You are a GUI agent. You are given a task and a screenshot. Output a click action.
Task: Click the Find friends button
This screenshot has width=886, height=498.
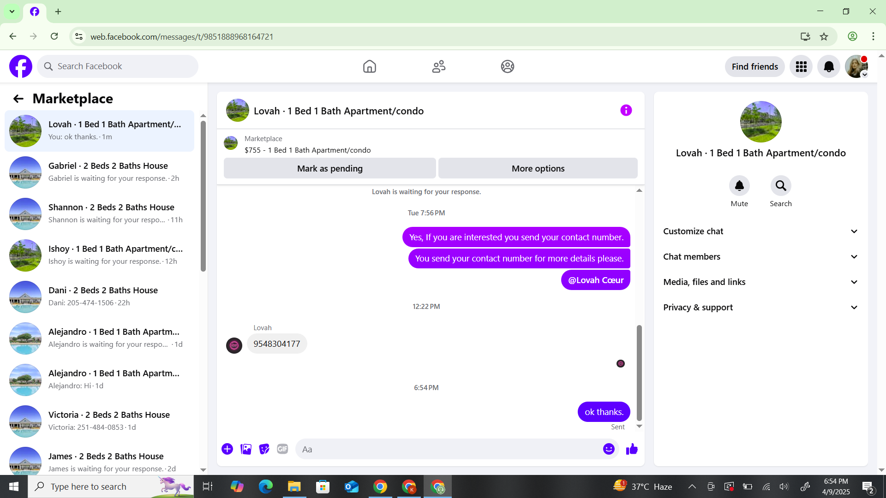755,67
